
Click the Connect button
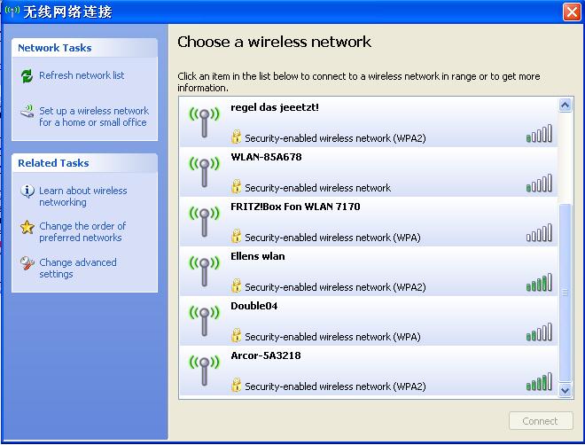tap(541, 421)
